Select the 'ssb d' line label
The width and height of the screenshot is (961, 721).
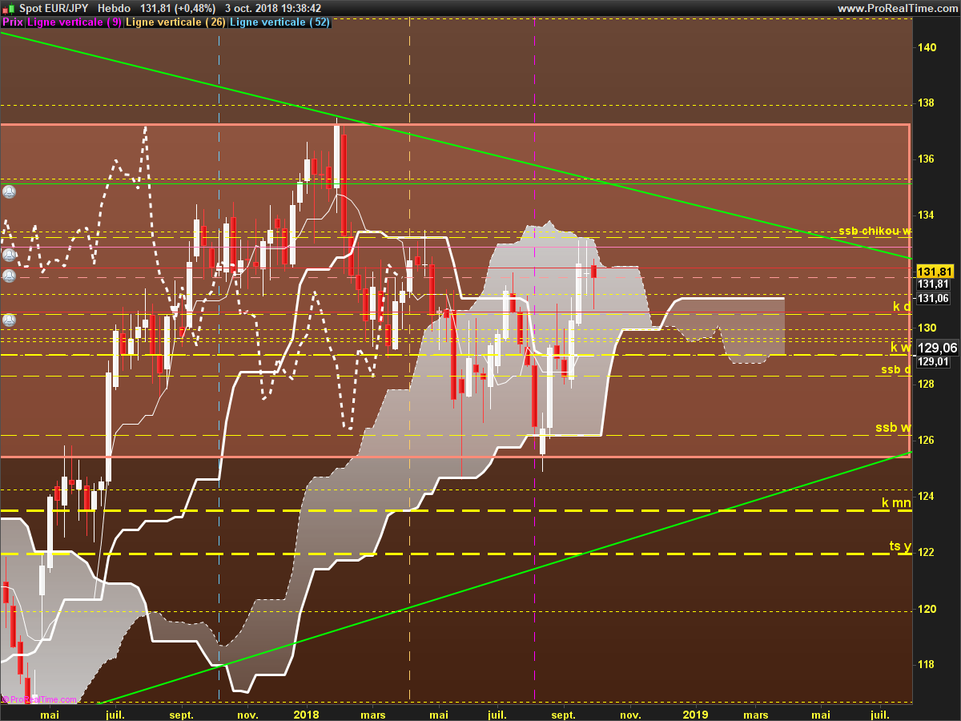click(x=896, y=369)
